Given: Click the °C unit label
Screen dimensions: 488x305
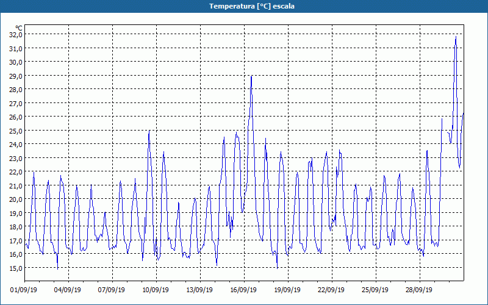Looking at the screenshot, I should 19,28.
